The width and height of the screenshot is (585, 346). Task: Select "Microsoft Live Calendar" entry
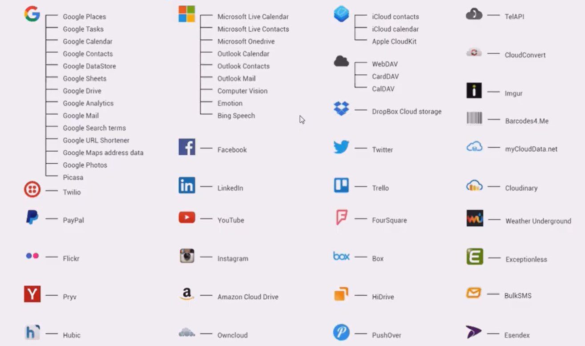253,17
